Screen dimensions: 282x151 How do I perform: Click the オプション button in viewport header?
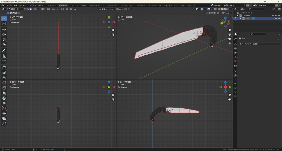226,13
